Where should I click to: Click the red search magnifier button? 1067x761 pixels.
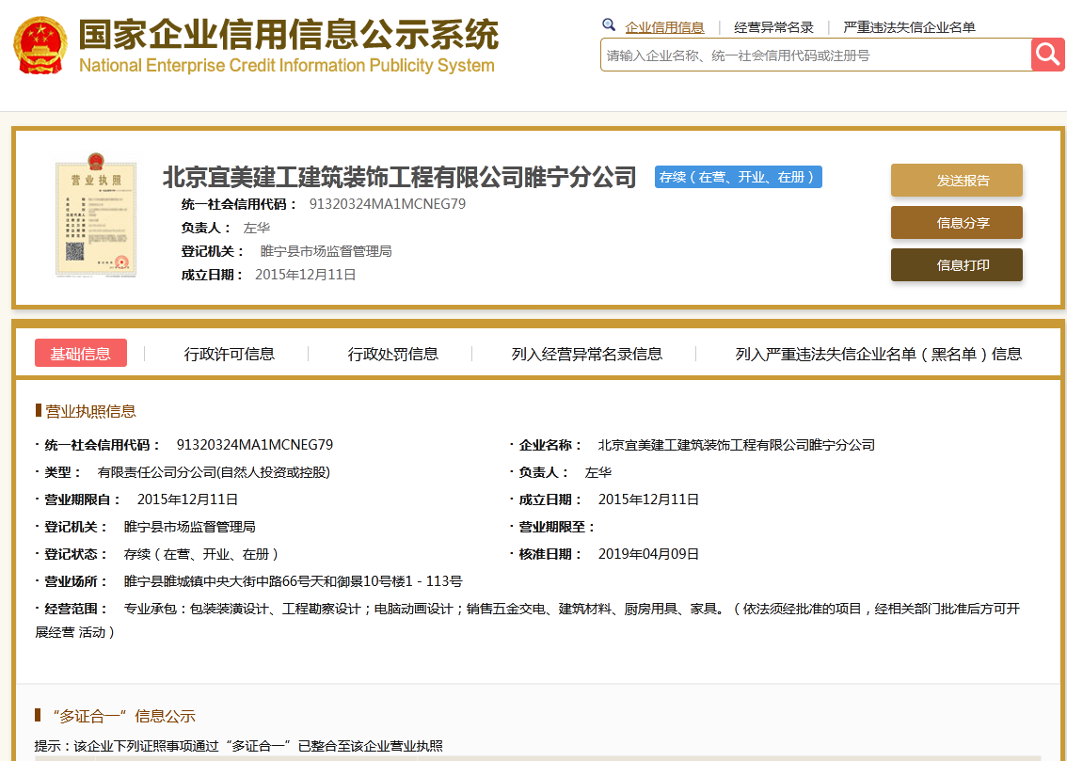1048,55
